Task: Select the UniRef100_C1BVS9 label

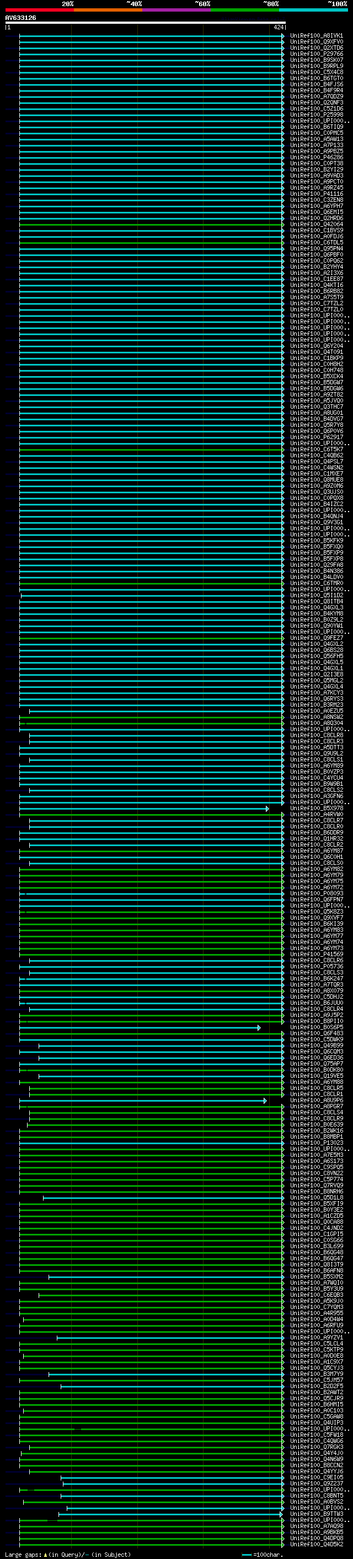Action: [316, 230]
